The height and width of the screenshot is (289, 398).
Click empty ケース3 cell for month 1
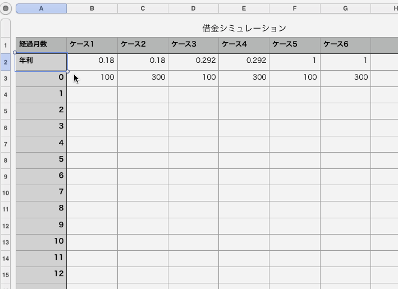click(193, 95)
